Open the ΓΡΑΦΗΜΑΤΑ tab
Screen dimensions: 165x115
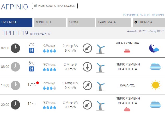pos(113,23)
